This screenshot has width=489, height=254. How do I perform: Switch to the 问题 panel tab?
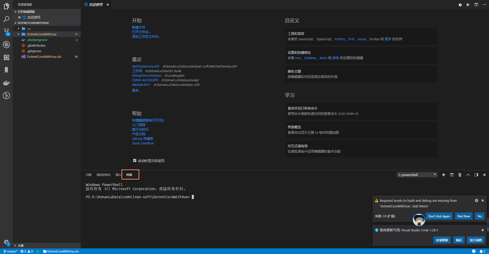coord(89,175)
